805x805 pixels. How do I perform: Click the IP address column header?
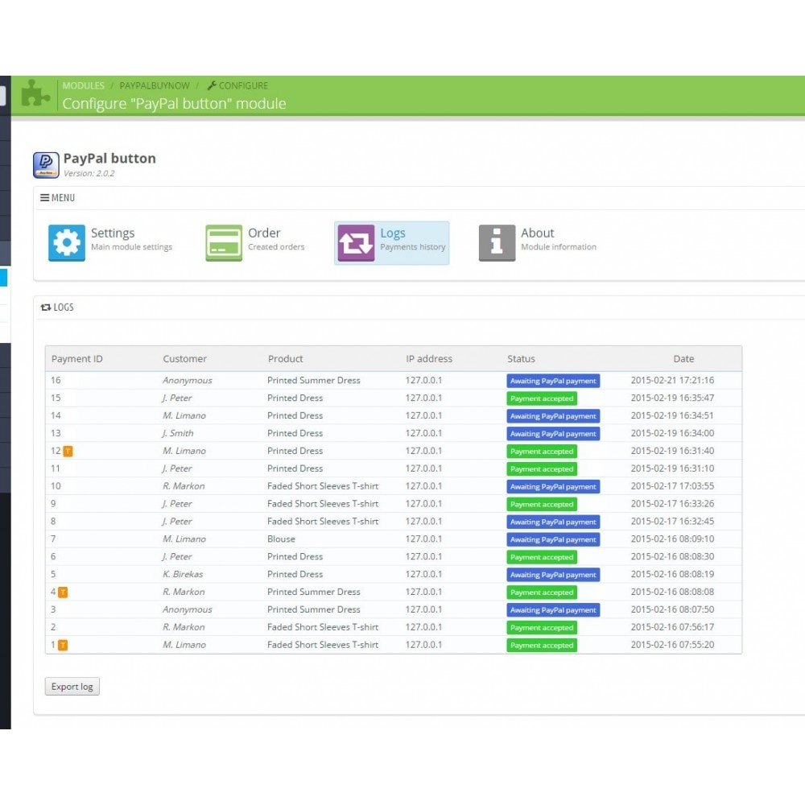429,359
